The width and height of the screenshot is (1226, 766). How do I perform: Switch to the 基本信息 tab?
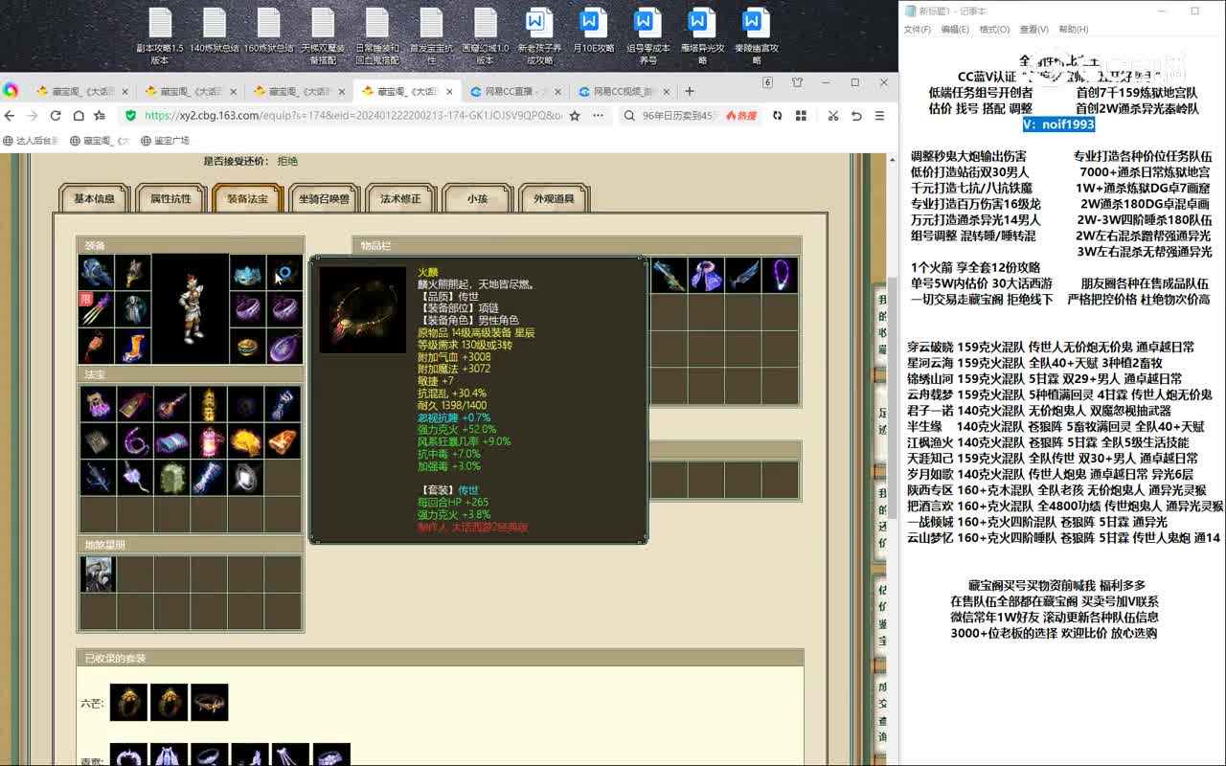94,198
